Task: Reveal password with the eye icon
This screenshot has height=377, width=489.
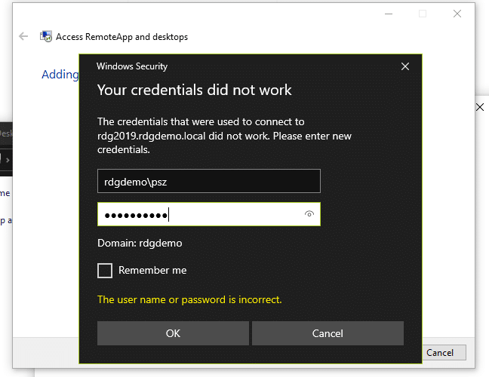Action: [309, 215]
